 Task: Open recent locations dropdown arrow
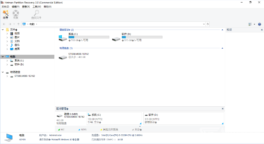coord(14,24)
